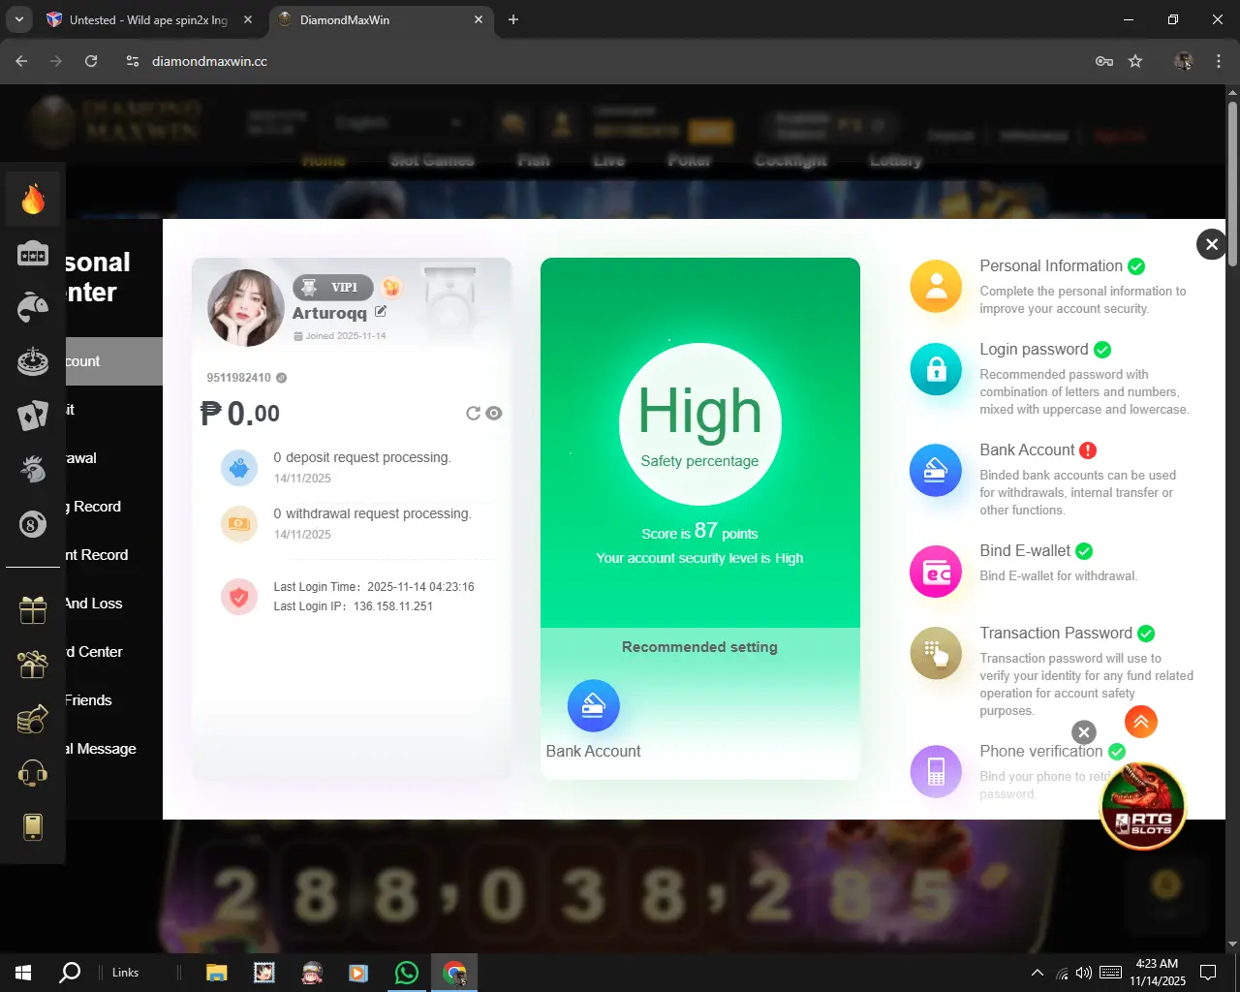Screen dimensions: 1240x992
Task: Toggle balance visibility eye icon
Action: point(494,413)
